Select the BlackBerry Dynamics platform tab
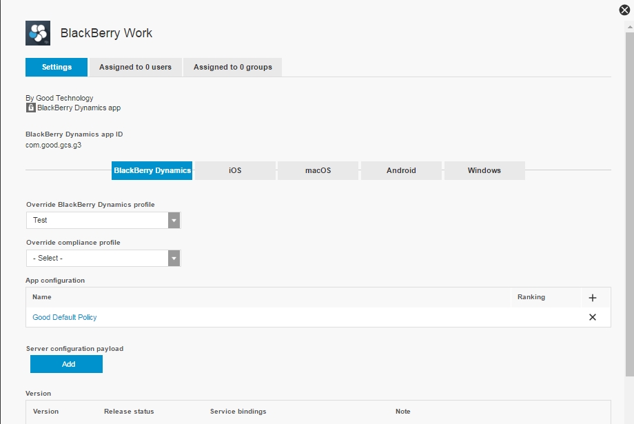This screenshot has height=424, width=634. (x=152, y=170)
